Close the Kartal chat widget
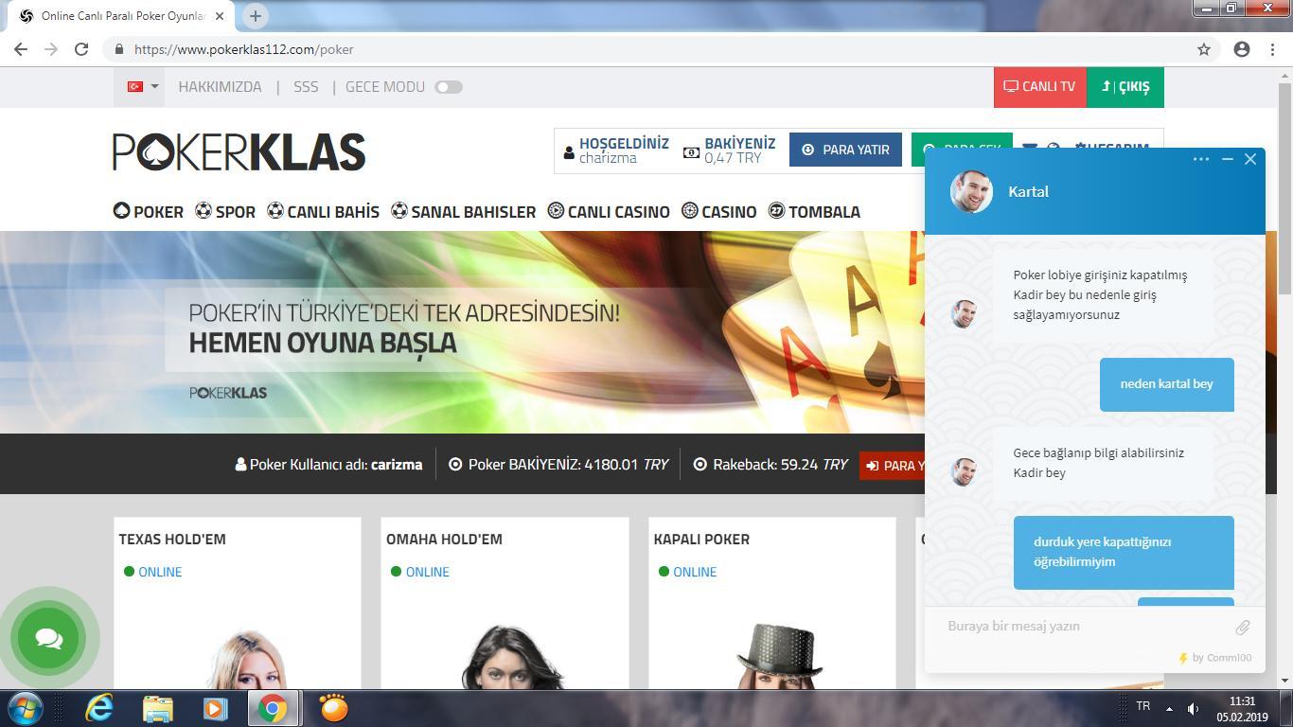The height and width of the screenshot is (727, 1293). [x=1250, y=159]
